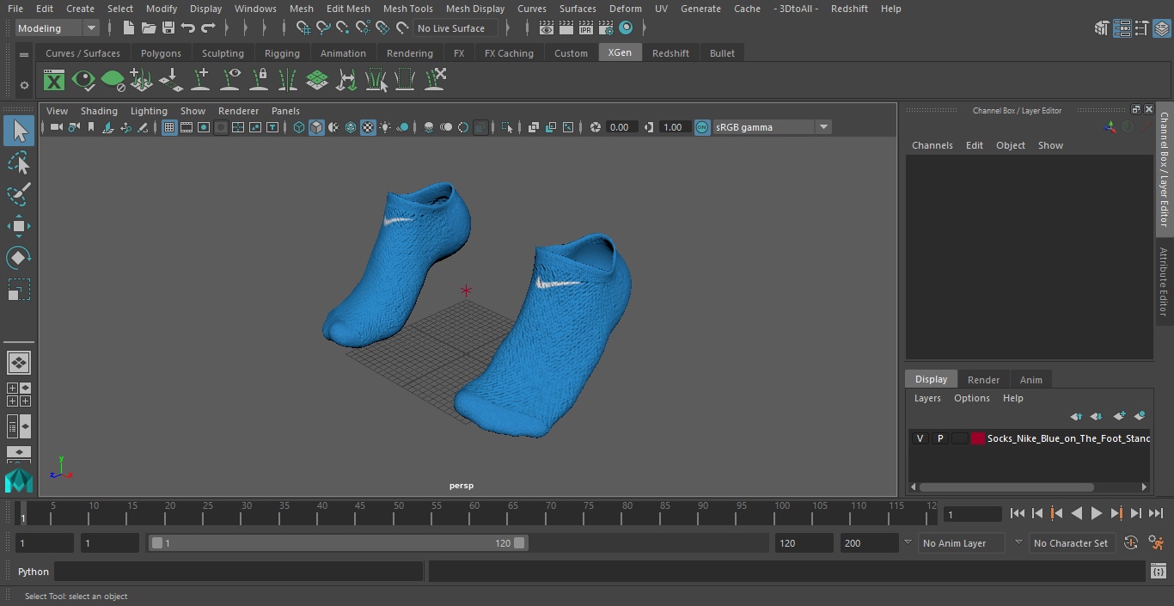Open the Modeling menu set dropdown

57,28
